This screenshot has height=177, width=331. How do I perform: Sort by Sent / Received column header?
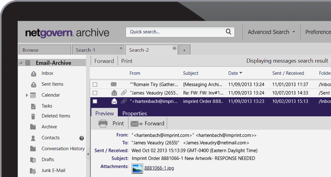[x=288, y=73]
